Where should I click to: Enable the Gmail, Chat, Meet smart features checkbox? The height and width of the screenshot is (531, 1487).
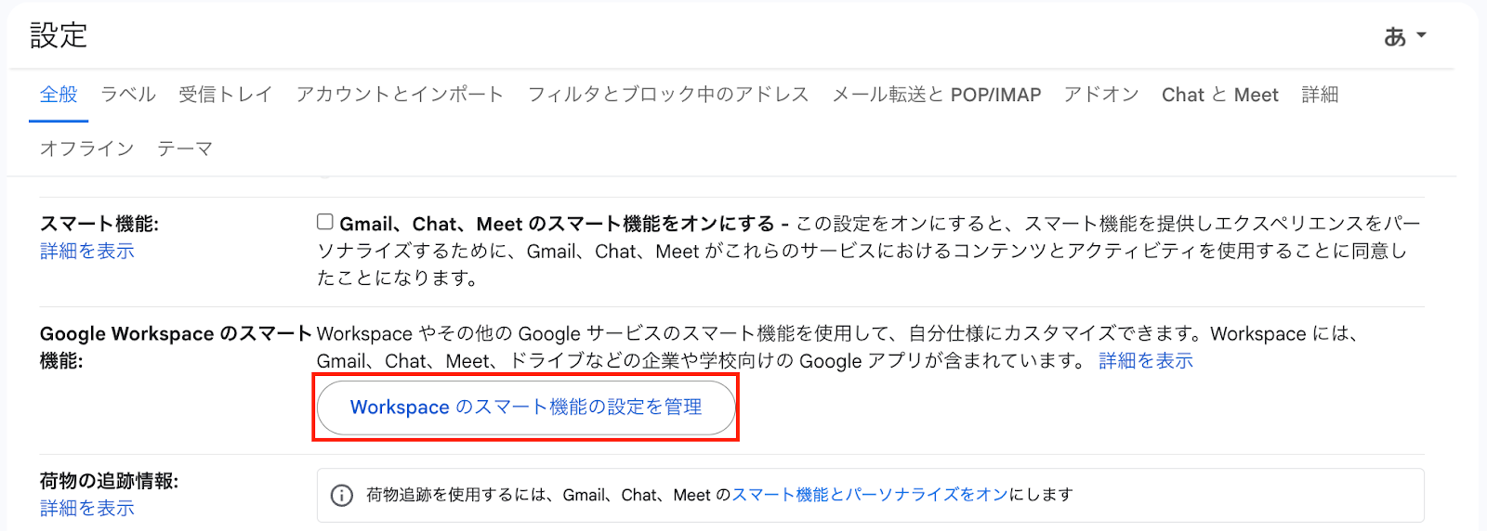[325, 222]
